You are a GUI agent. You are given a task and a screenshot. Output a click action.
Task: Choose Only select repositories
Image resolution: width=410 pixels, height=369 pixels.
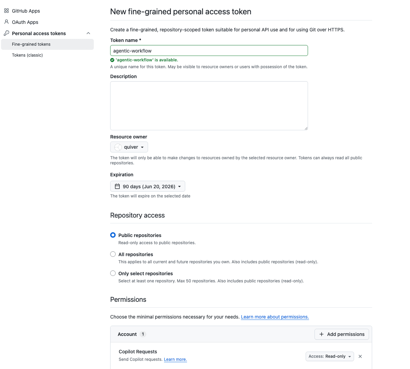click(x=113, y=273)
